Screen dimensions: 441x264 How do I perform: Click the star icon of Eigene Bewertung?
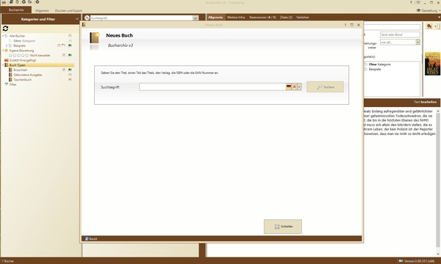[x=6, y=51]
